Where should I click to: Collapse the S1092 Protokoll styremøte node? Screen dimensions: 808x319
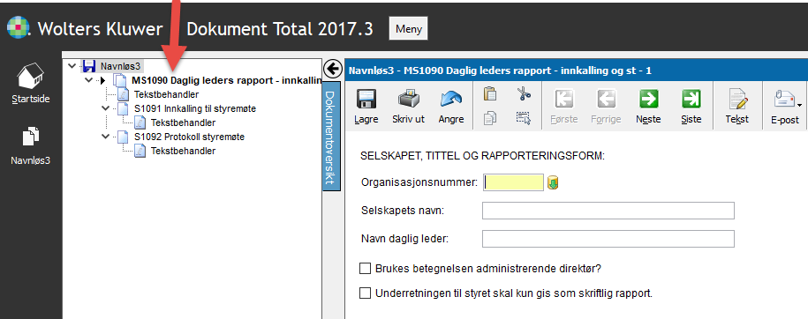106,137
